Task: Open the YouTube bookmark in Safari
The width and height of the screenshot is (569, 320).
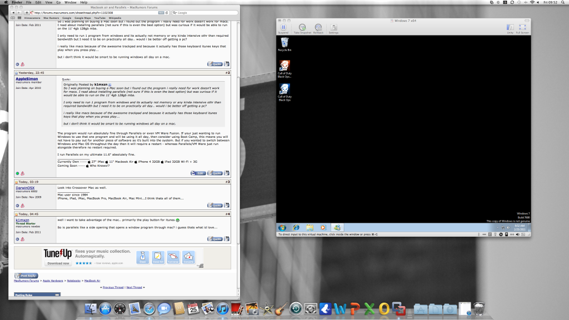Action: click(100, 18)
